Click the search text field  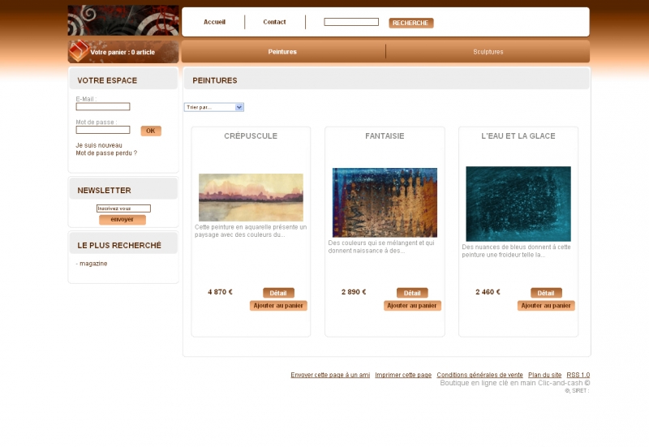coord(351,22)
